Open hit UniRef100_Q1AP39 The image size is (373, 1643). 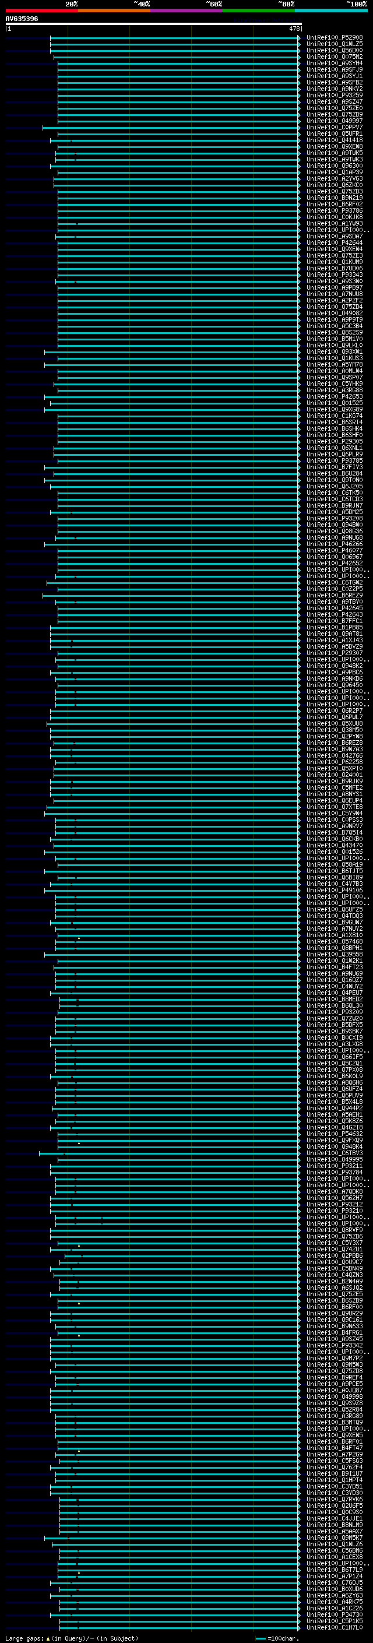tap(335, 172)
